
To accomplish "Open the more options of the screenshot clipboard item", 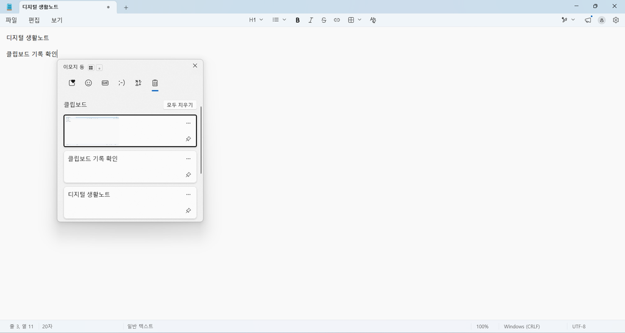I will (x=188, y=123).
